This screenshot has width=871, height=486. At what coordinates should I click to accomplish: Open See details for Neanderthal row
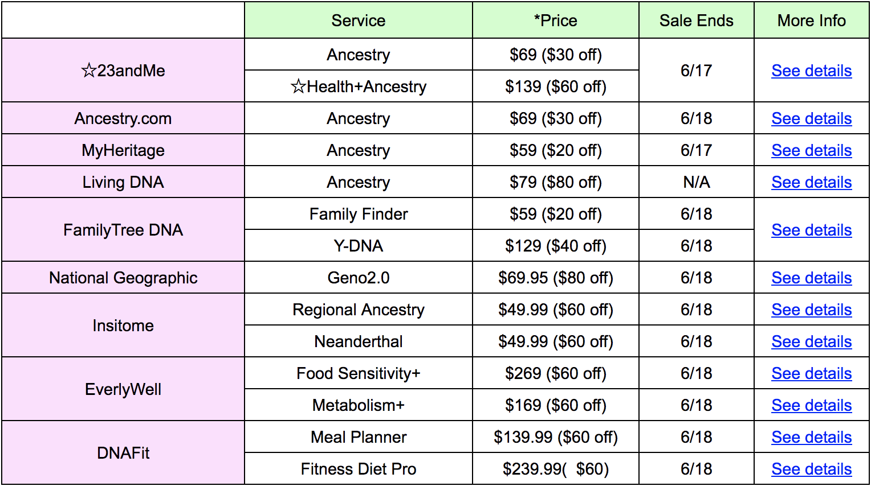tap(811, 341)
